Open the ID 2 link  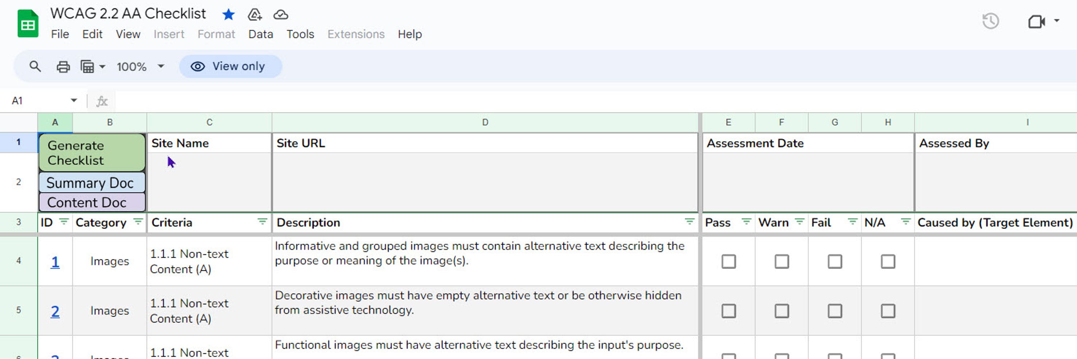[x=55, y=311]
